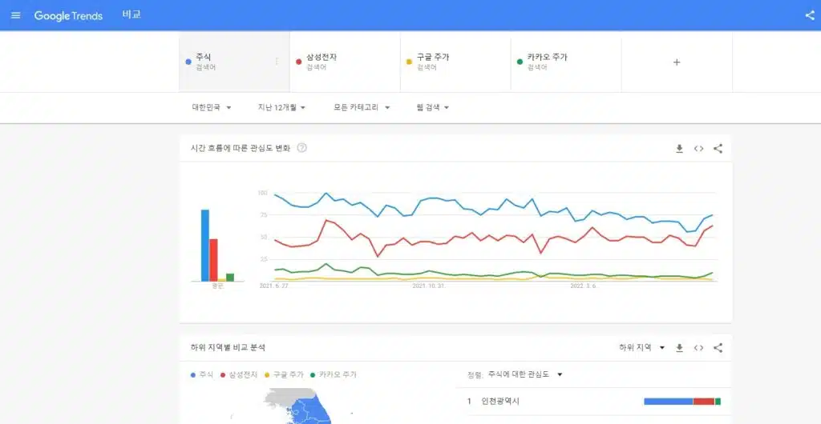Image resolution: width=821 pixels, height=424 pixels.
Task: Click the green 카카오 주가 average bar
Action: 230,278
